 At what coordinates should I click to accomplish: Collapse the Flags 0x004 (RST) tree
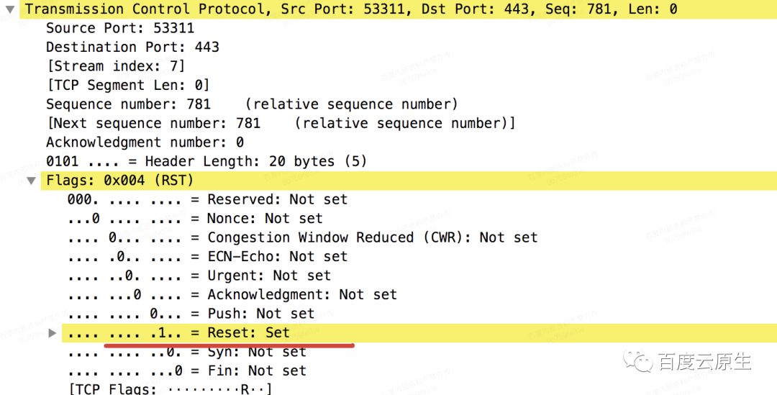tap(31, 181)
